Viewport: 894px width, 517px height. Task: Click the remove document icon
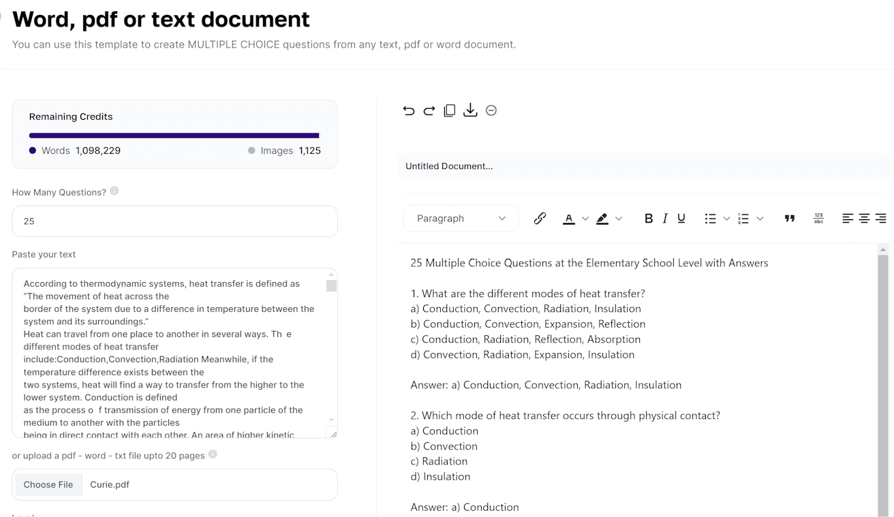click(491, 110)
